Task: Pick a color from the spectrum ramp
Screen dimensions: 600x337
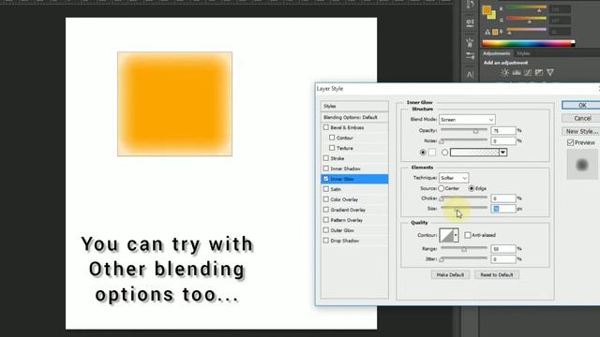Action: (528, 44)
